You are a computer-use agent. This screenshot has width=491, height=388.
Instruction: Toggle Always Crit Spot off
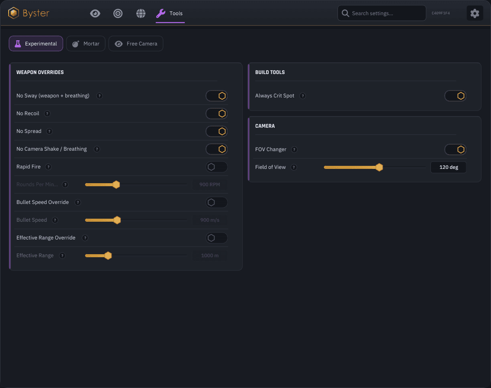click(455, 96)
